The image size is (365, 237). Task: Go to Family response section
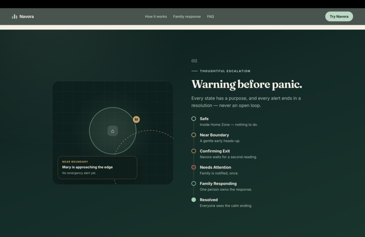pyautogui.click(x=187, y=17)
